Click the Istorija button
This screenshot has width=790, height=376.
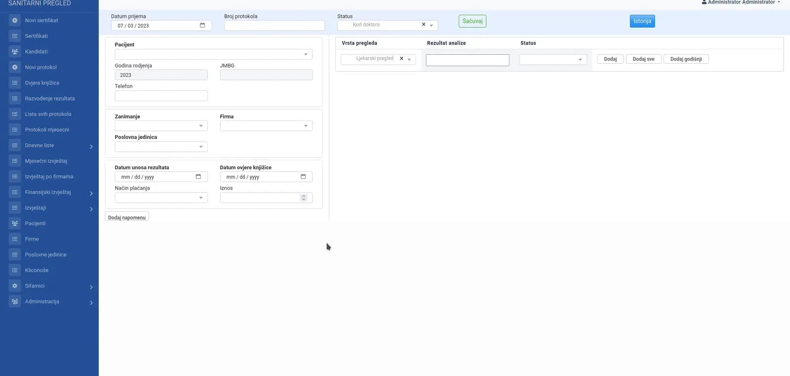[x=642, y=21]
